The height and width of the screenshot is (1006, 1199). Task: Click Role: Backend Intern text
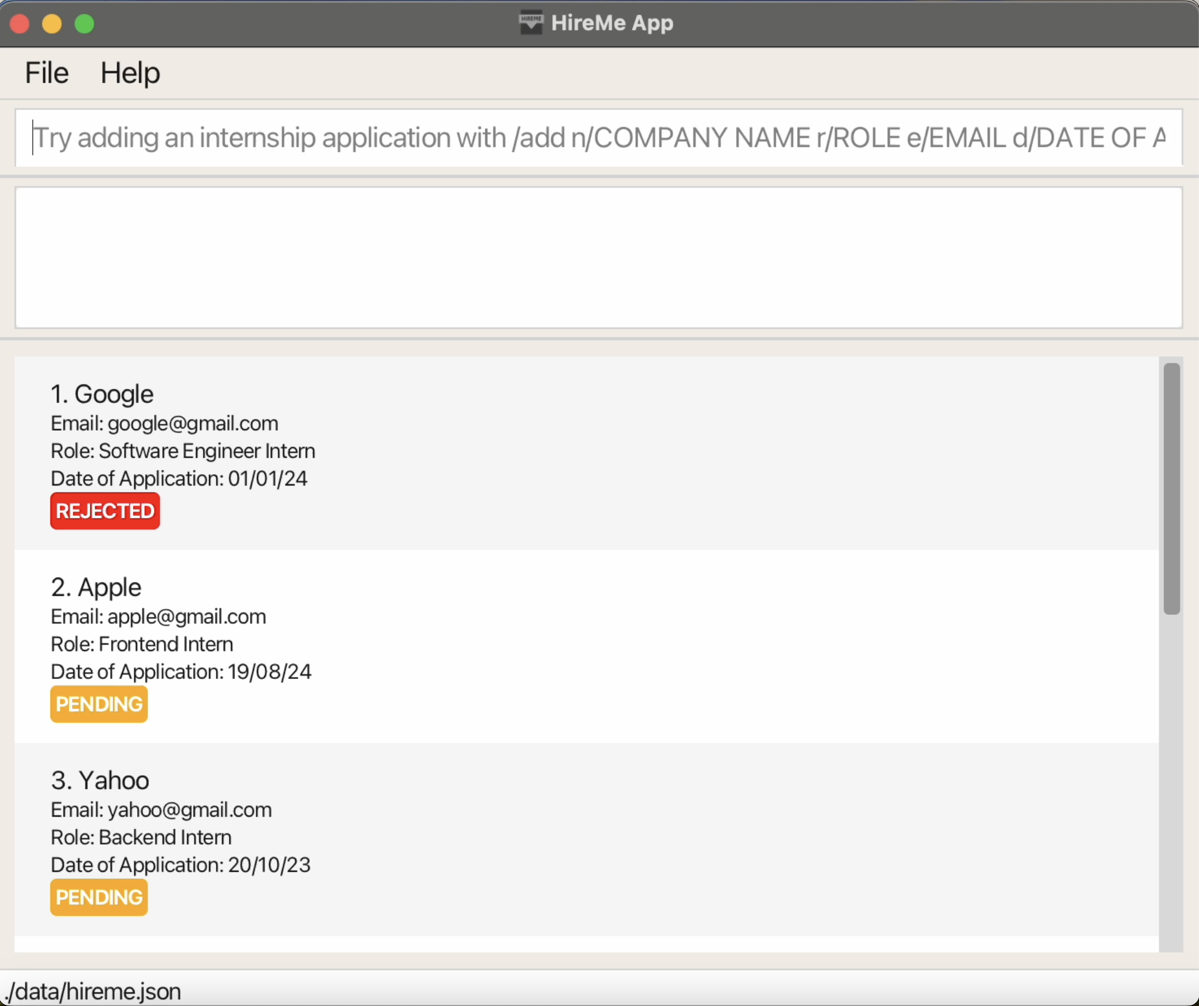tap(141, 837)
